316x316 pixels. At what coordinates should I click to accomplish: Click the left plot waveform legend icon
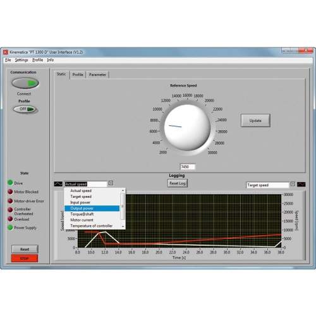coord(58,184)
